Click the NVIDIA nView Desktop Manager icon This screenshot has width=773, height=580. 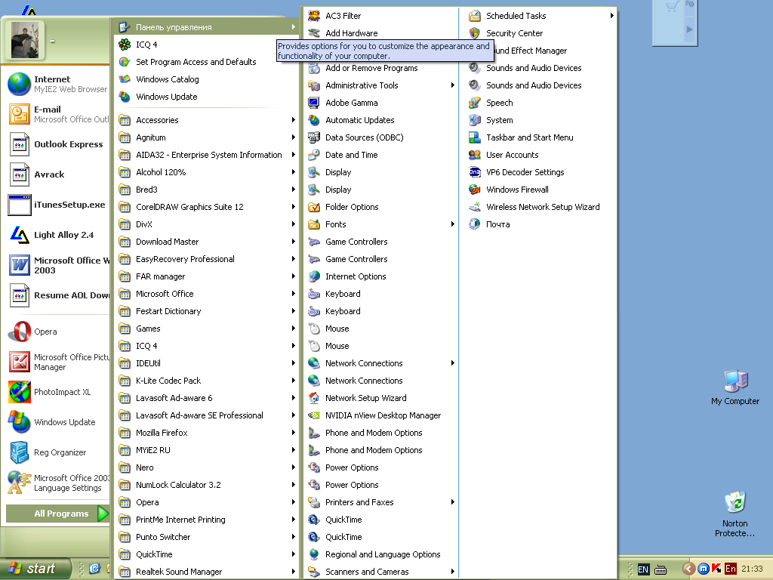314,415
